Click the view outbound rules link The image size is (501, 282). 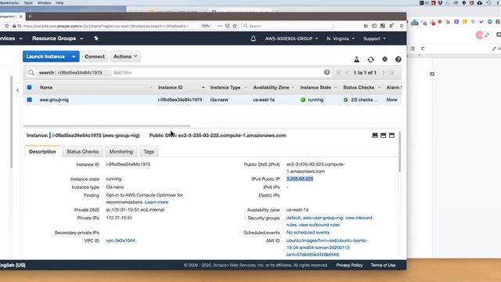(x=319, y=225)
